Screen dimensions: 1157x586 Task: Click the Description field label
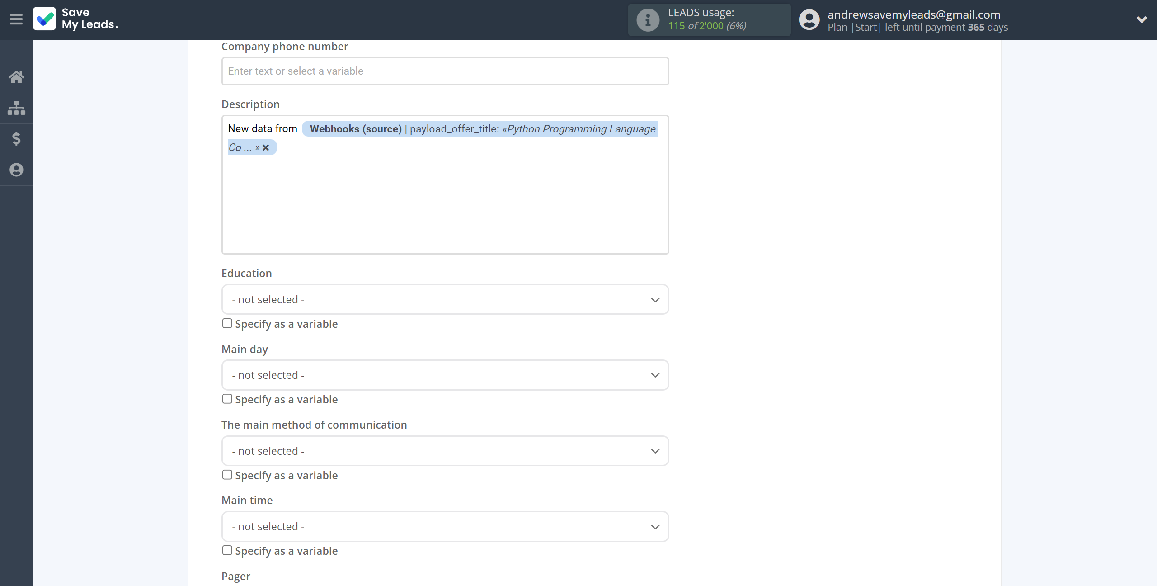250,104
